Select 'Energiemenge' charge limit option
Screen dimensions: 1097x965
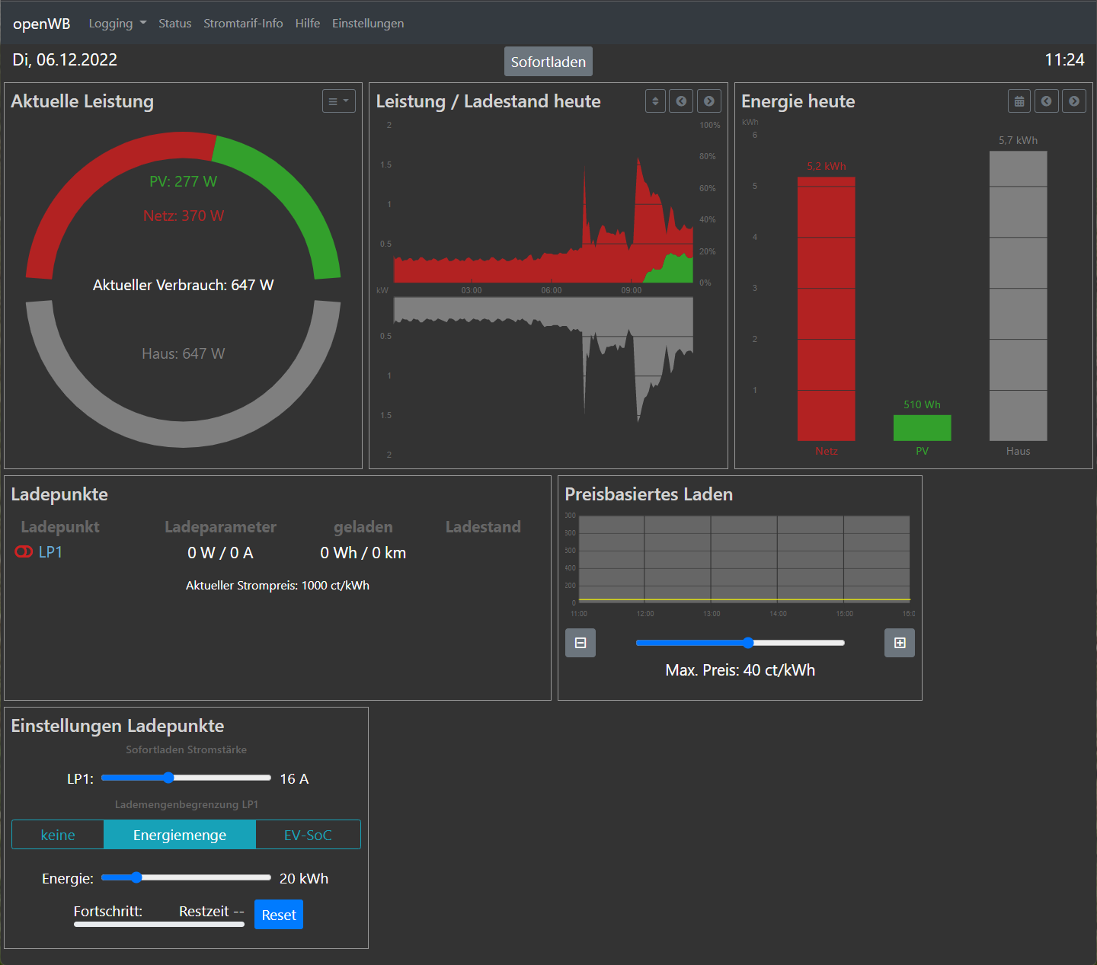[x=179, y=835]
